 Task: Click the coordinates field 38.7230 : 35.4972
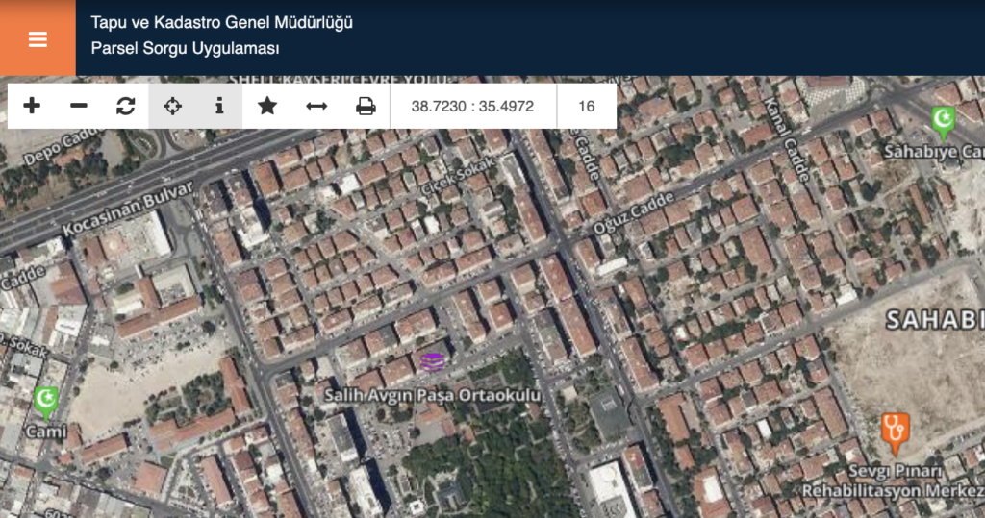point(473,106)
